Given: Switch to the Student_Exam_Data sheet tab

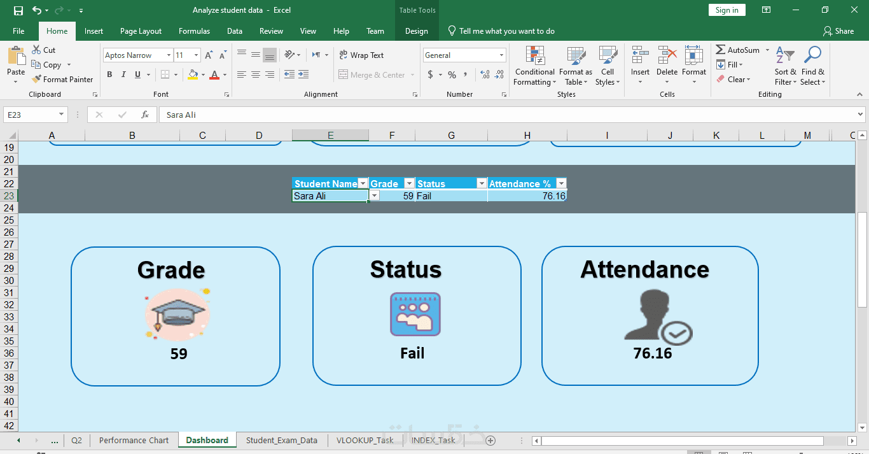Looking at the screenshot, I should click(281, 440).
